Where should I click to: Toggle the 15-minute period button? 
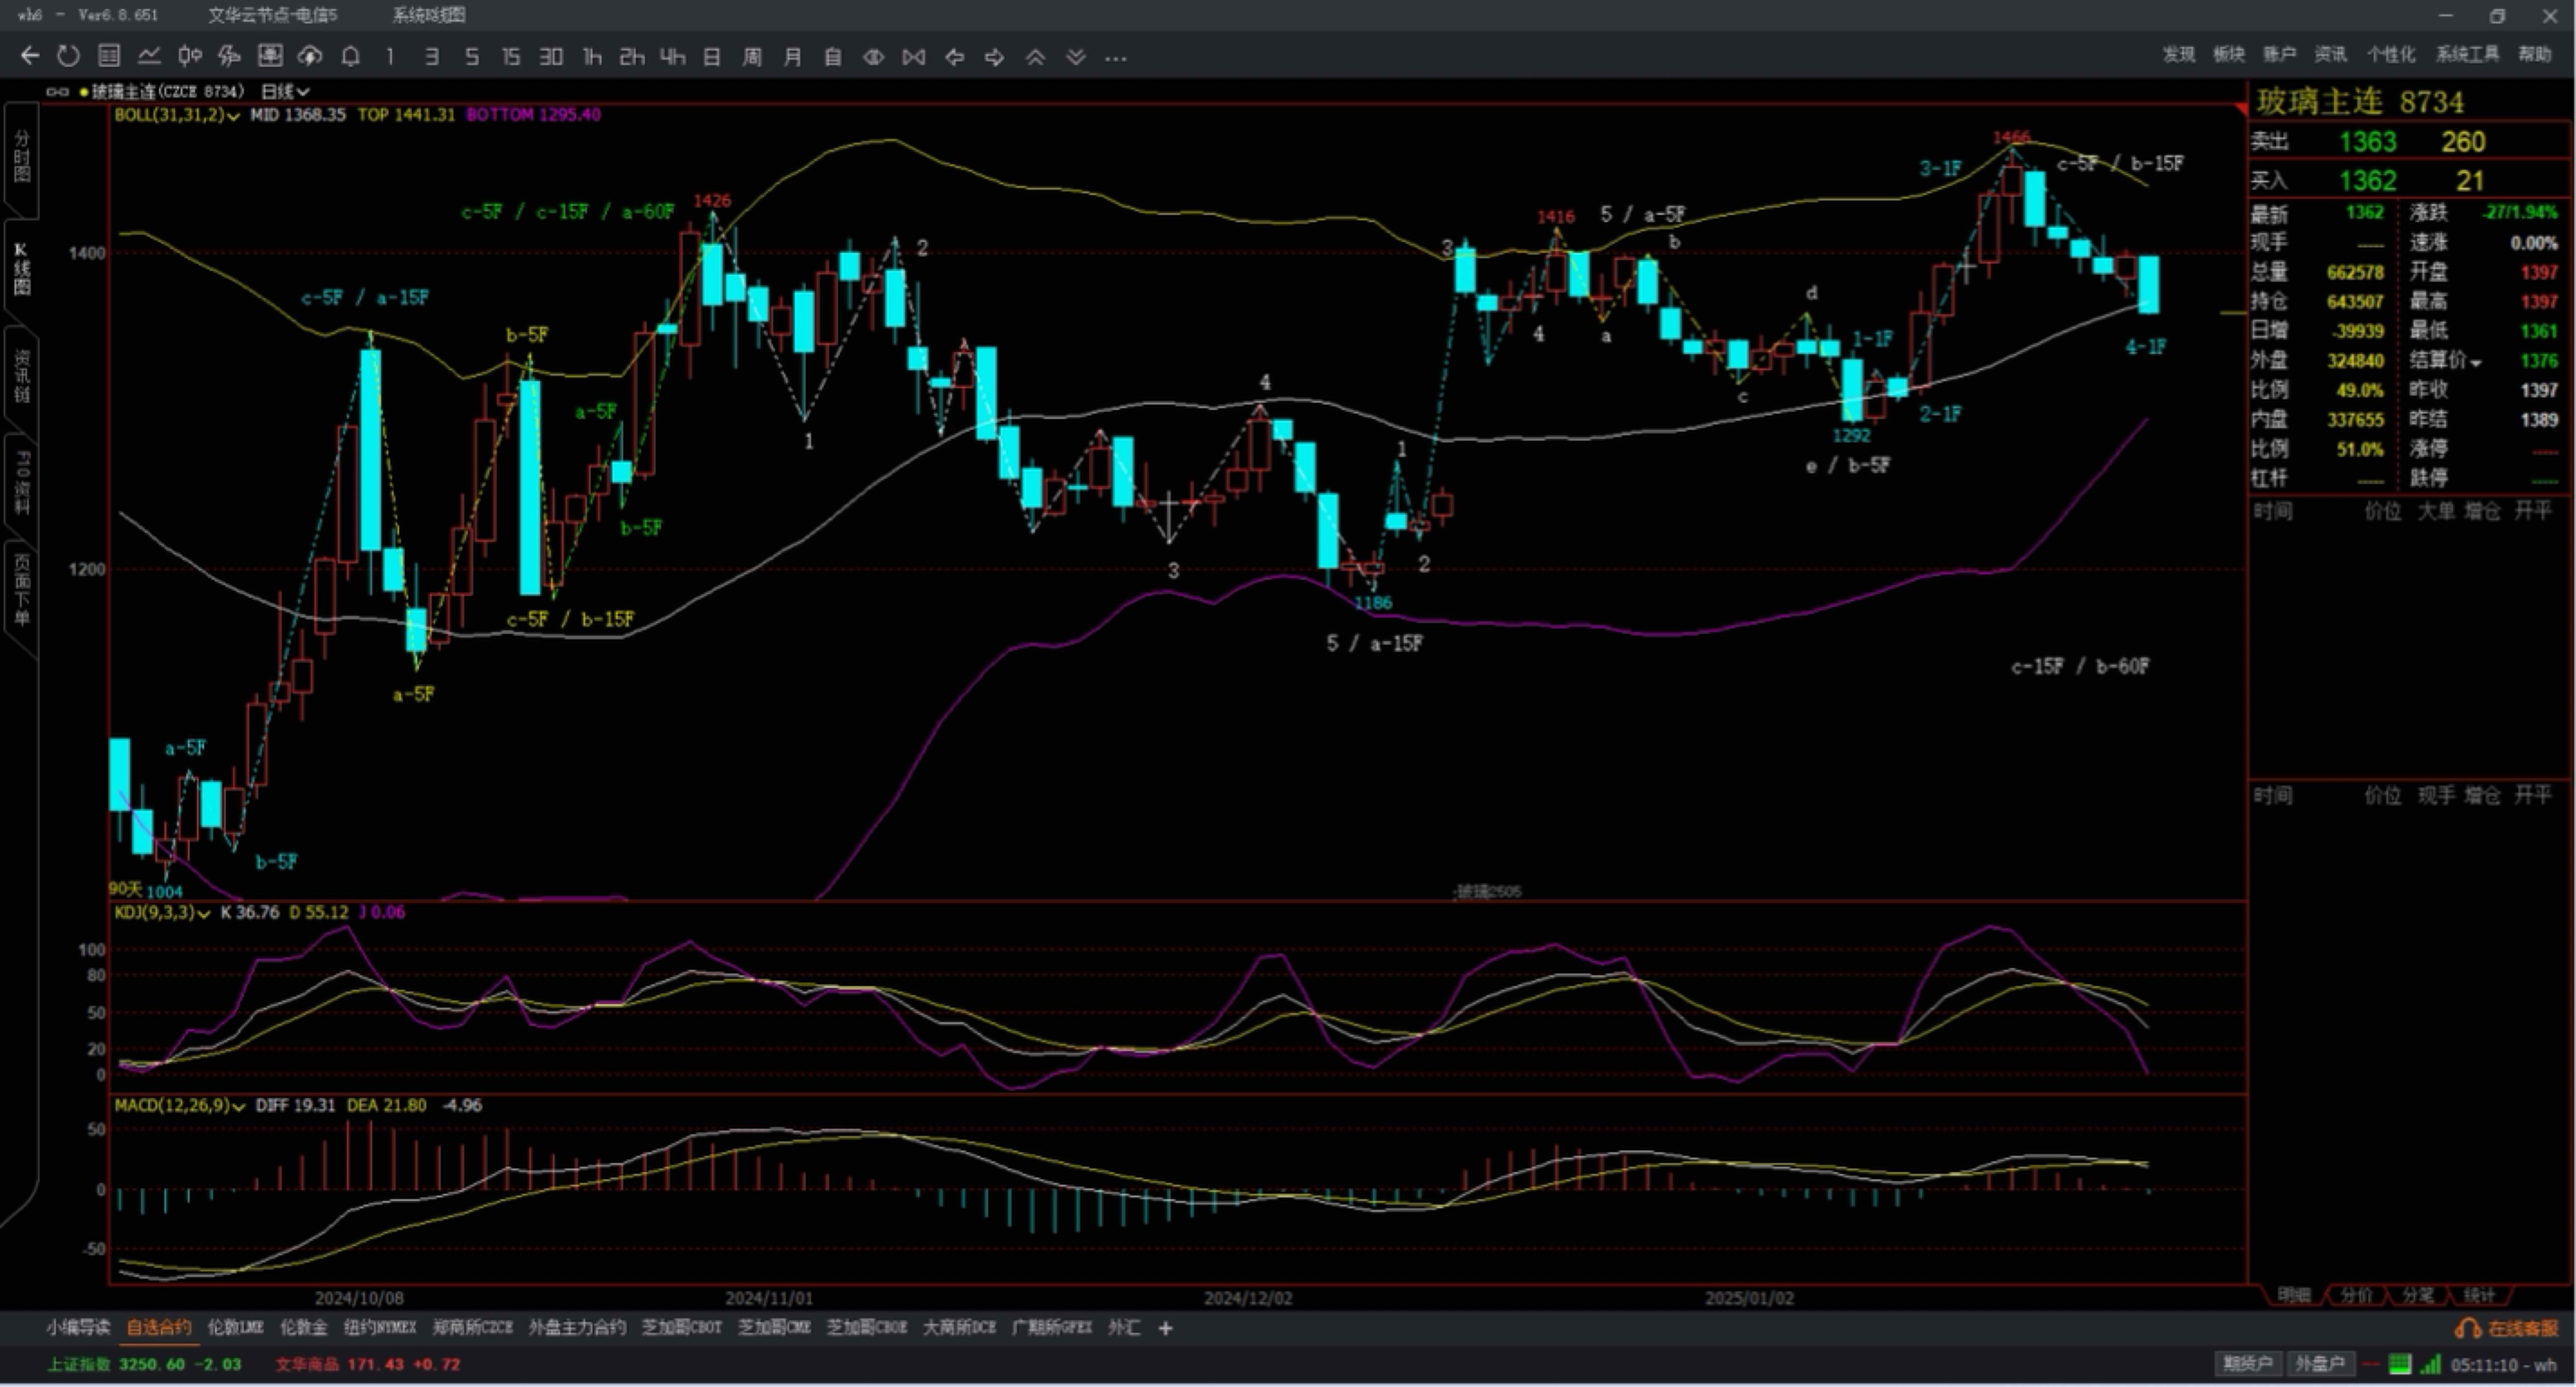pyautogui.click(x=511, y=57)
